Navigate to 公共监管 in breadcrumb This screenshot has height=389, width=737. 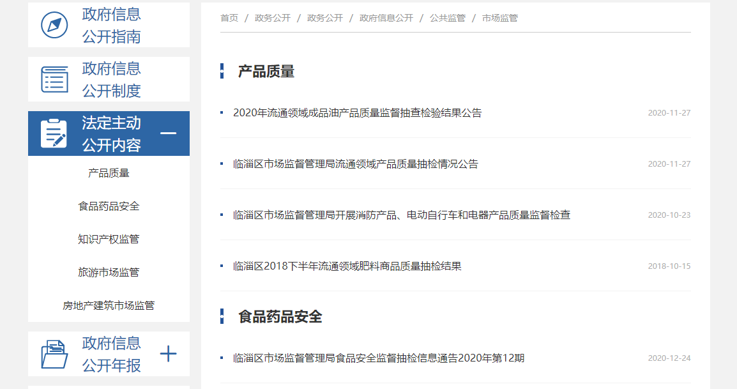(x=447, y=18)
